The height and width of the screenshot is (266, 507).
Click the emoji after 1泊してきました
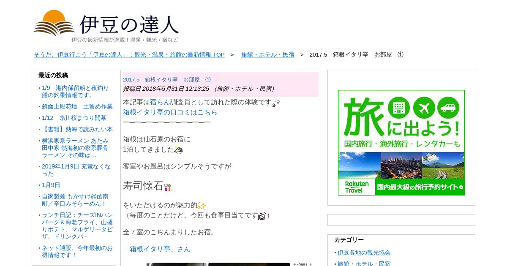[x=178, y=149]
